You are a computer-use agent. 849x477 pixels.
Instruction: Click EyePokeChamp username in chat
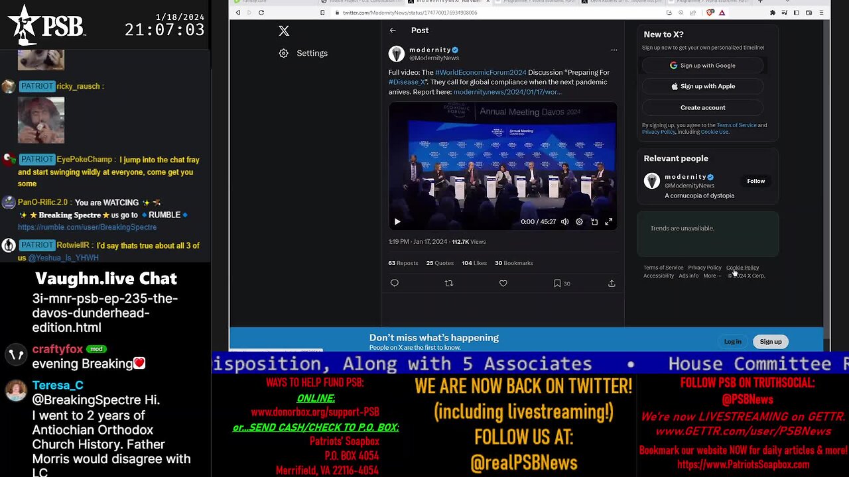click(x=84, y=160)
